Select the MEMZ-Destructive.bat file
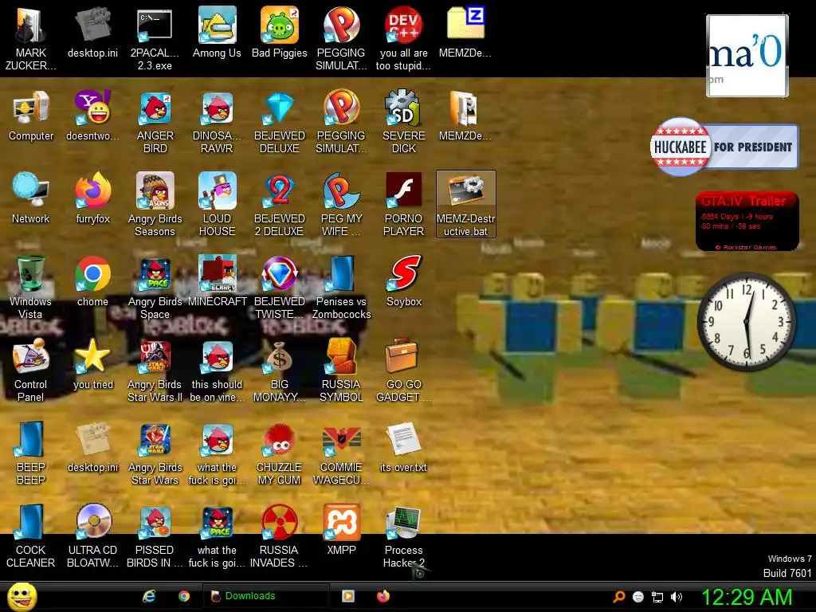This screenshot has width=816, height=612. 465,204
